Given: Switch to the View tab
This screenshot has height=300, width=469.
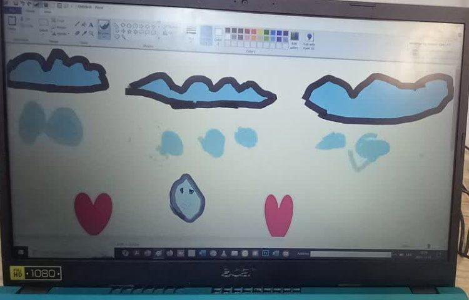Looking at the screenshot, I should pyautogui.click(x=47, y=11).
